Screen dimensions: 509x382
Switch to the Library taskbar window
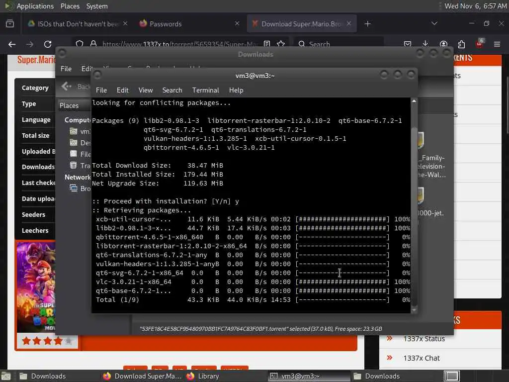(x=225, y=376)
